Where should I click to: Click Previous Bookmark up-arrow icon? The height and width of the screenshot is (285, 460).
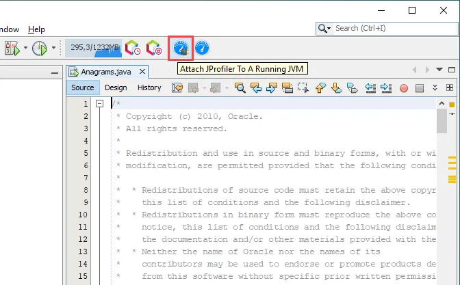[320, 88]
